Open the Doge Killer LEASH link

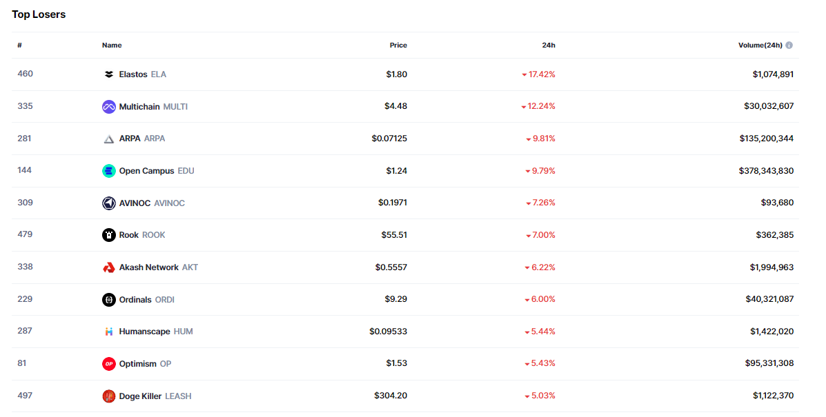pos(155,396)
